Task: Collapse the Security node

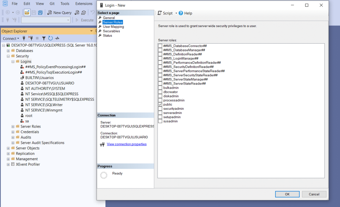Action: coord(8,56)
